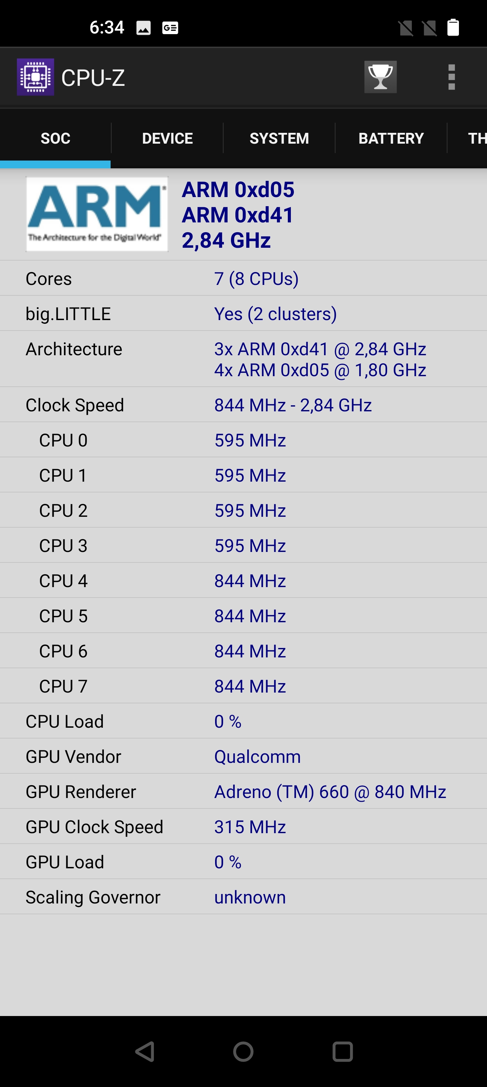Tap the CPU-Z app logo icon
Image resolution: width=487 pixels, height=1087 pixels.
coord(36,77)
